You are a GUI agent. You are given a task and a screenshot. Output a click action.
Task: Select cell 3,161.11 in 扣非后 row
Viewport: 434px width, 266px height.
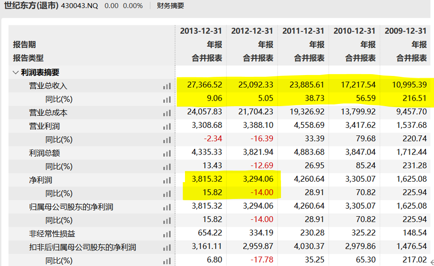click(x=207, y=246)
